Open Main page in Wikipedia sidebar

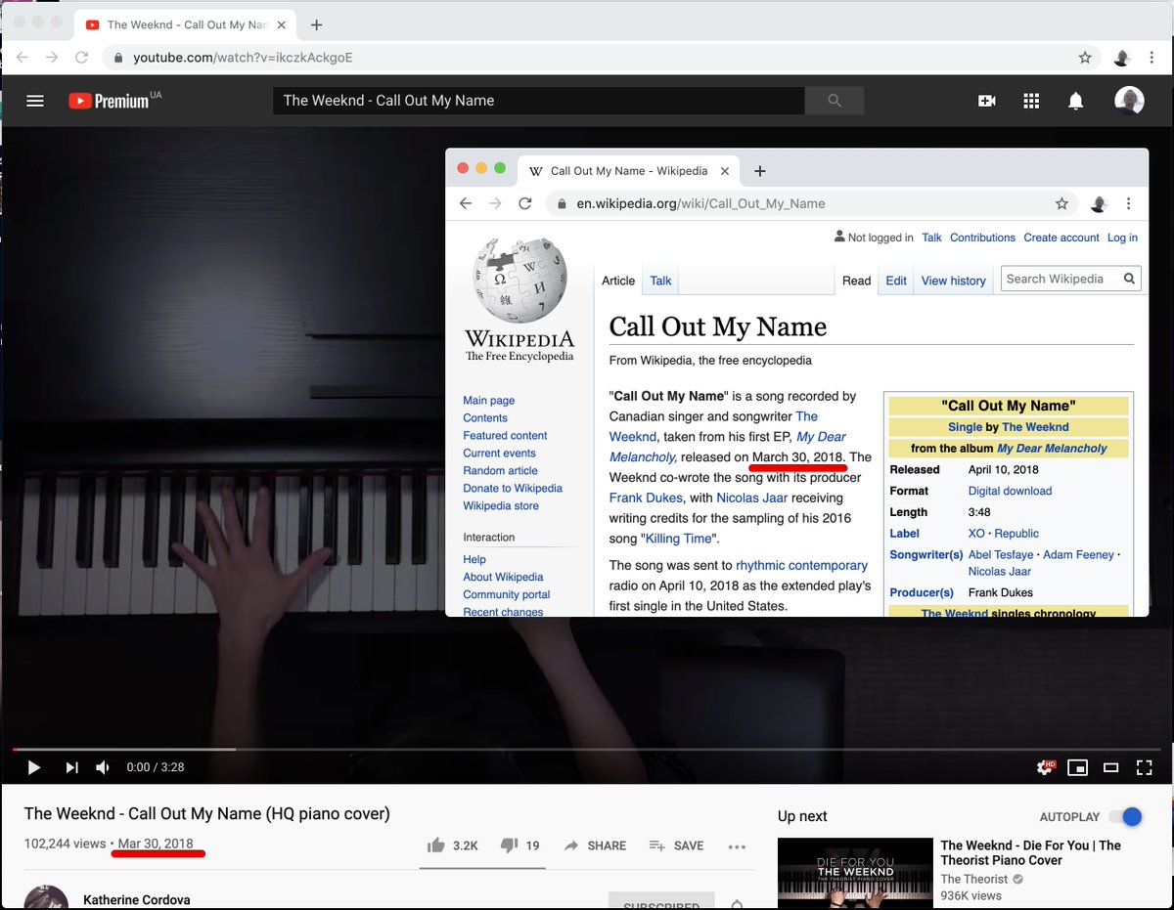click(x=489, y=401)
